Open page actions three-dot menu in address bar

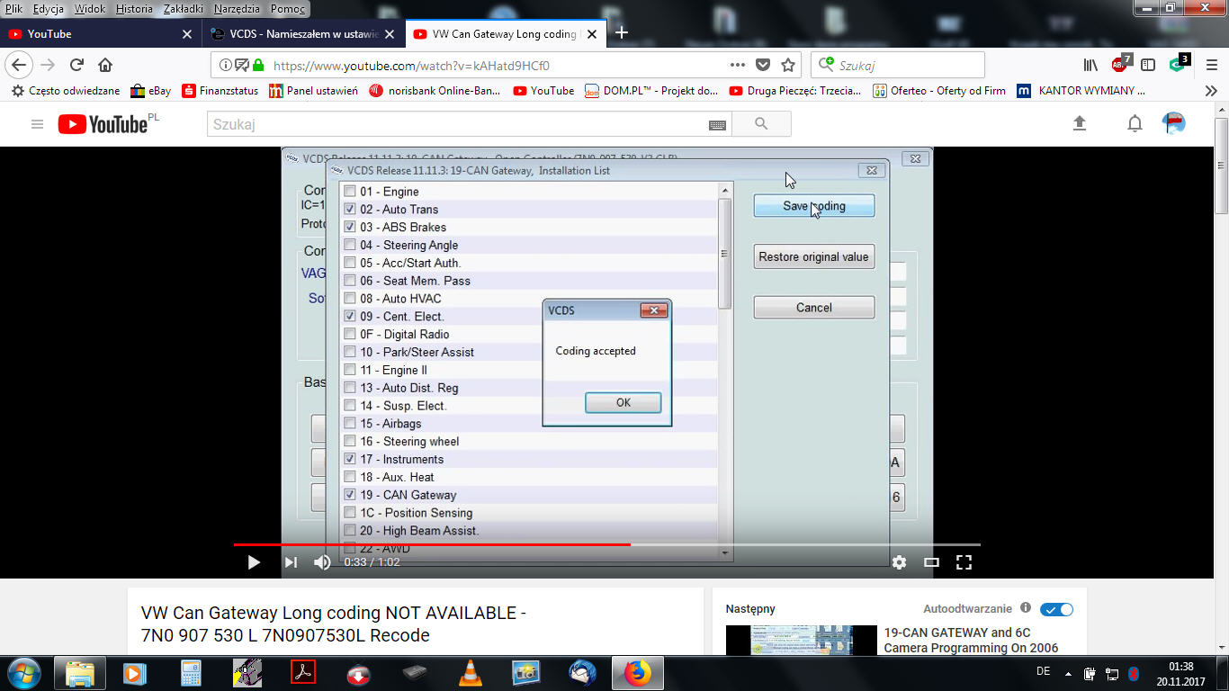(x=738, y=65)
